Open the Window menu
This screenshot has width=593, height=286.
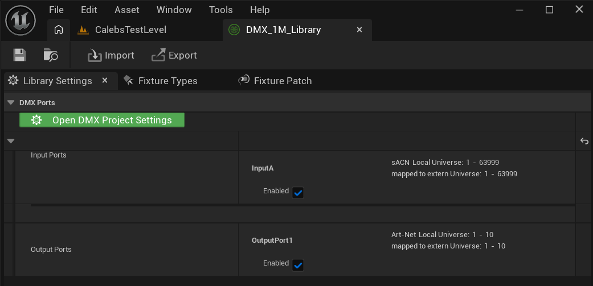click(x=174, y=10)
